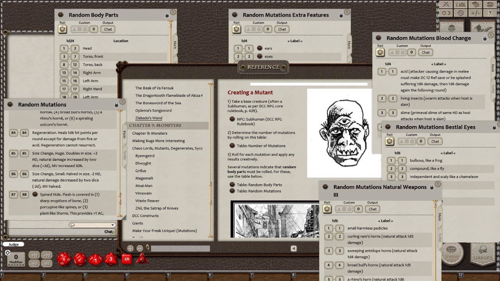Open the combat tracker crossed-swords icon
The height and width of the screenshot is (281, 500).
coord(446,5)
